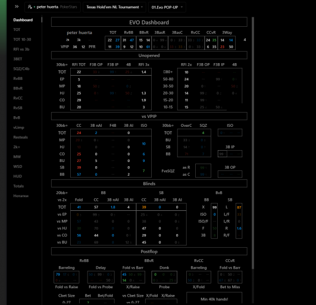The height and width of the screenshot is (305, 316).
Task: Open Resteals sidebar item
Action: coord(20,137)
